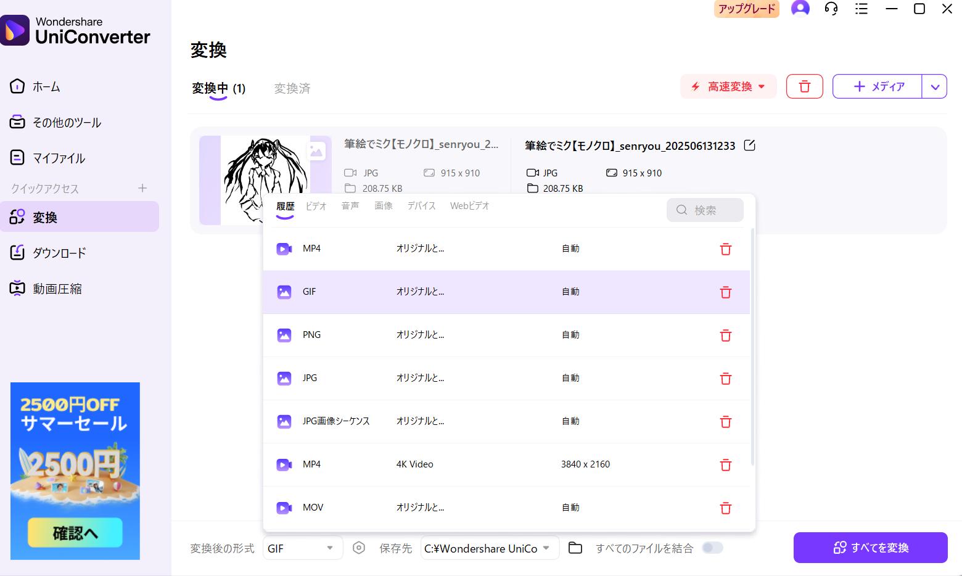Switch to the 変換済 tab

(x=292, y=88)
